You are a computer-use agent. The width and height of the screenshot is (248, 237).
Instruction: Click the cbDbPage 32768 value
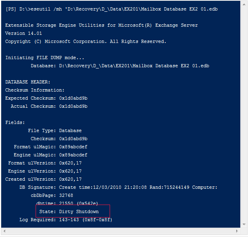point(66,195)
